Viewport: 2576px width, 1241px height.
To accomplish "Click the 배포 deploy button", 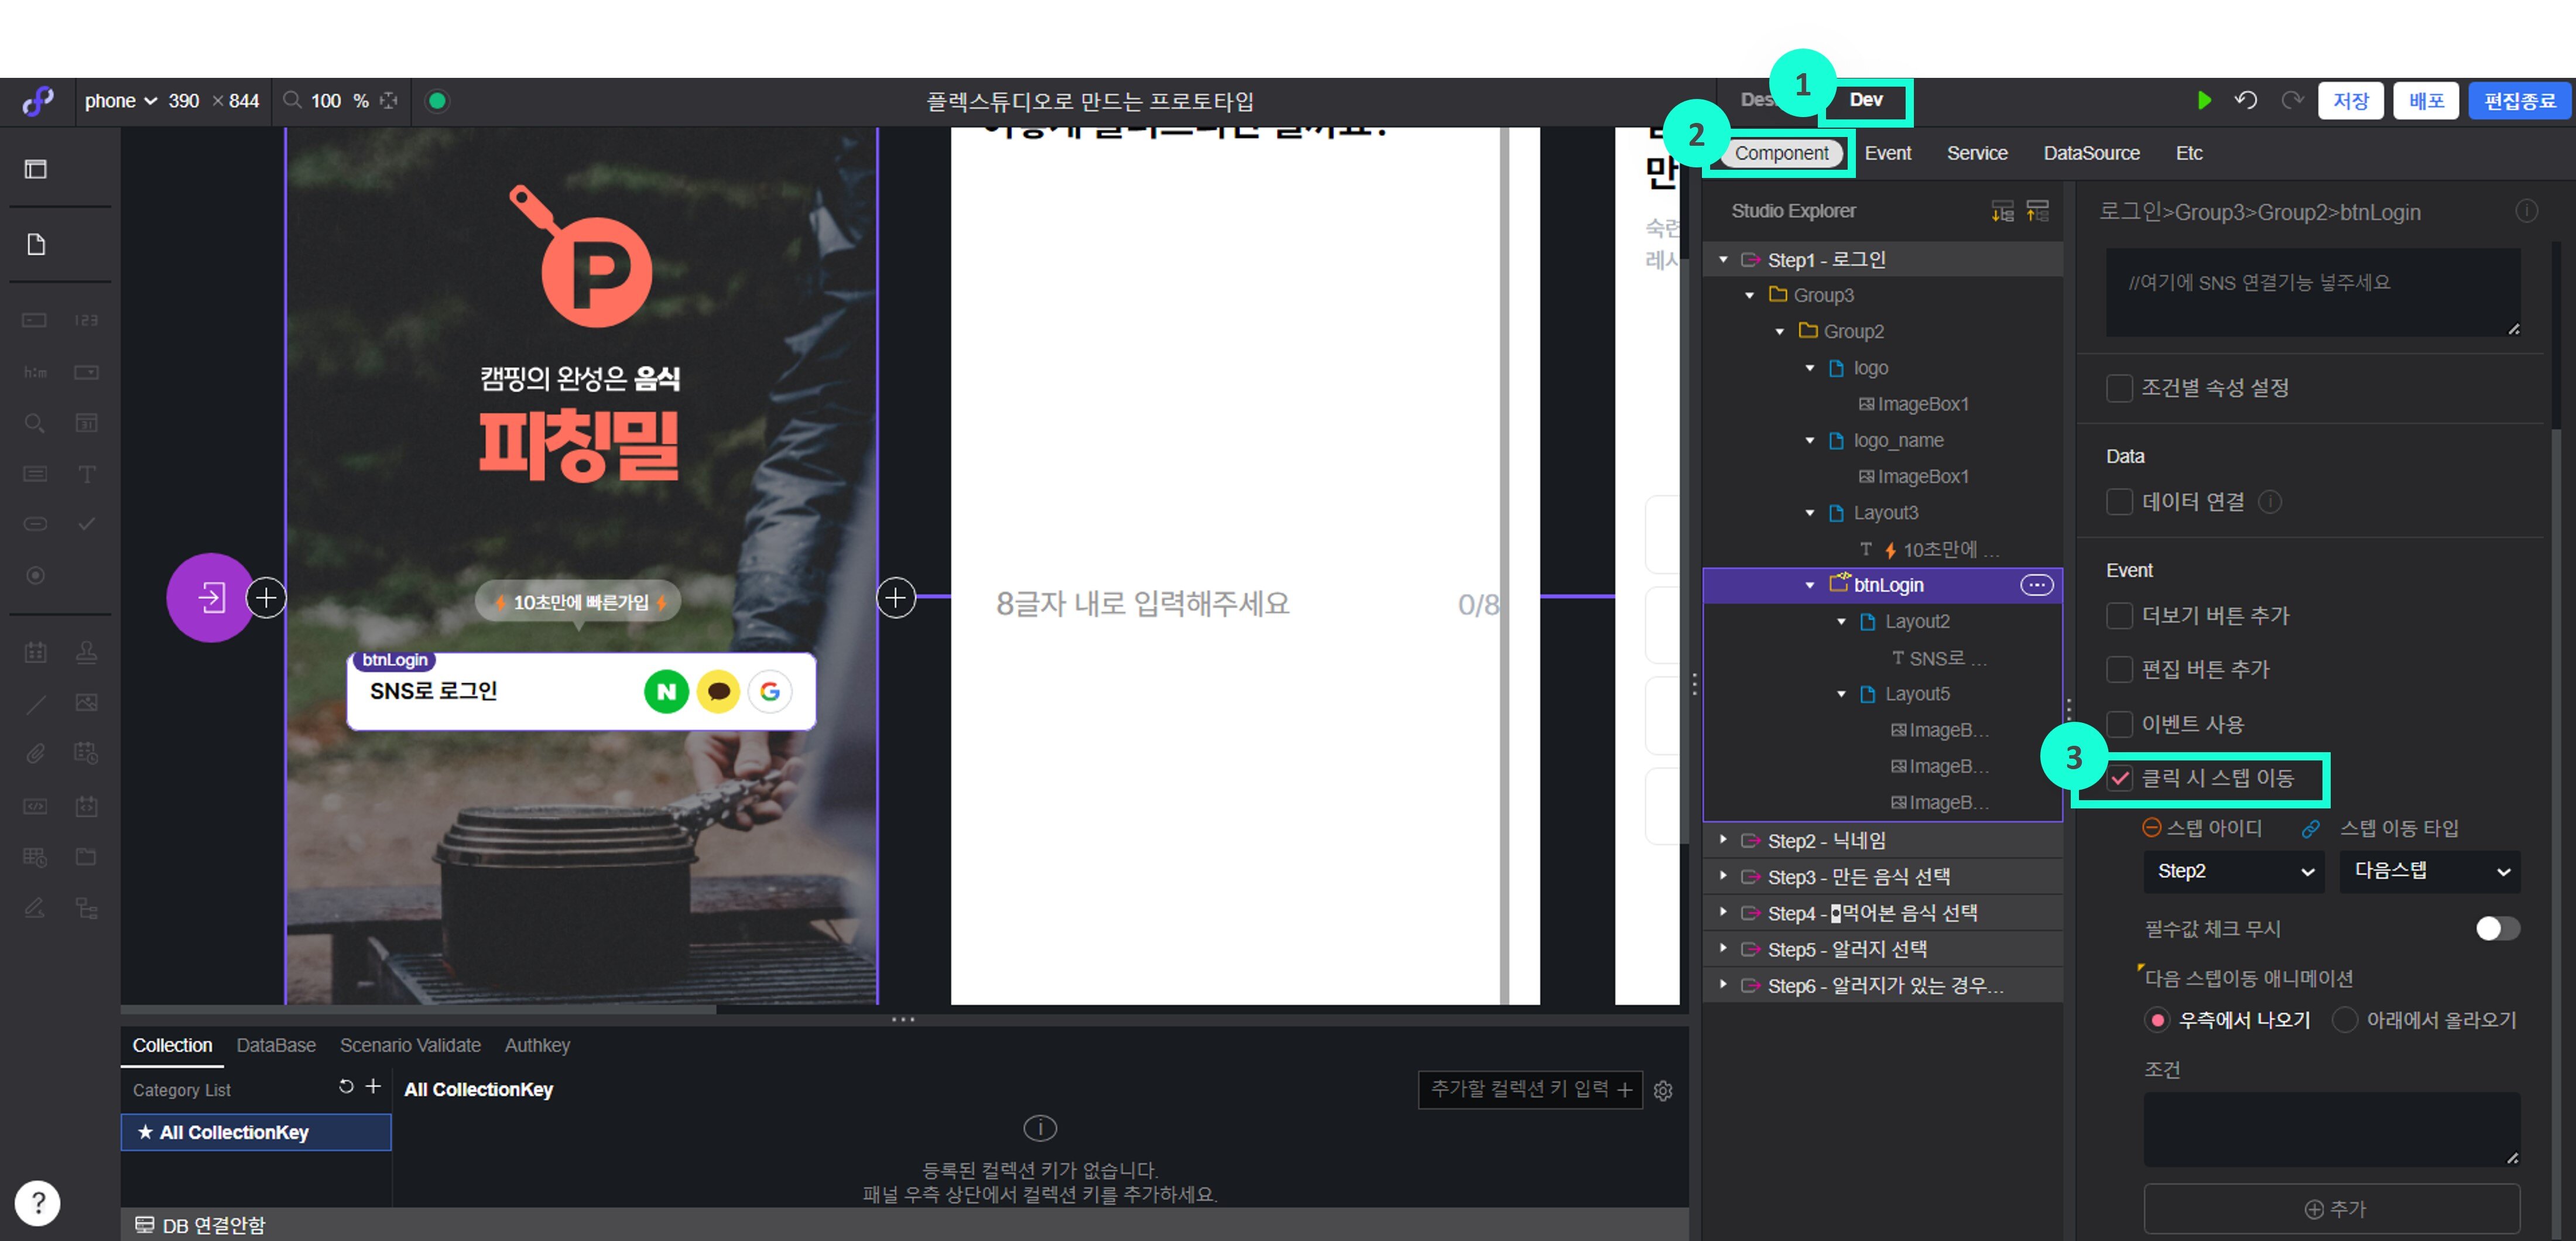I will pyautogui.click(x=2426, y=101).
